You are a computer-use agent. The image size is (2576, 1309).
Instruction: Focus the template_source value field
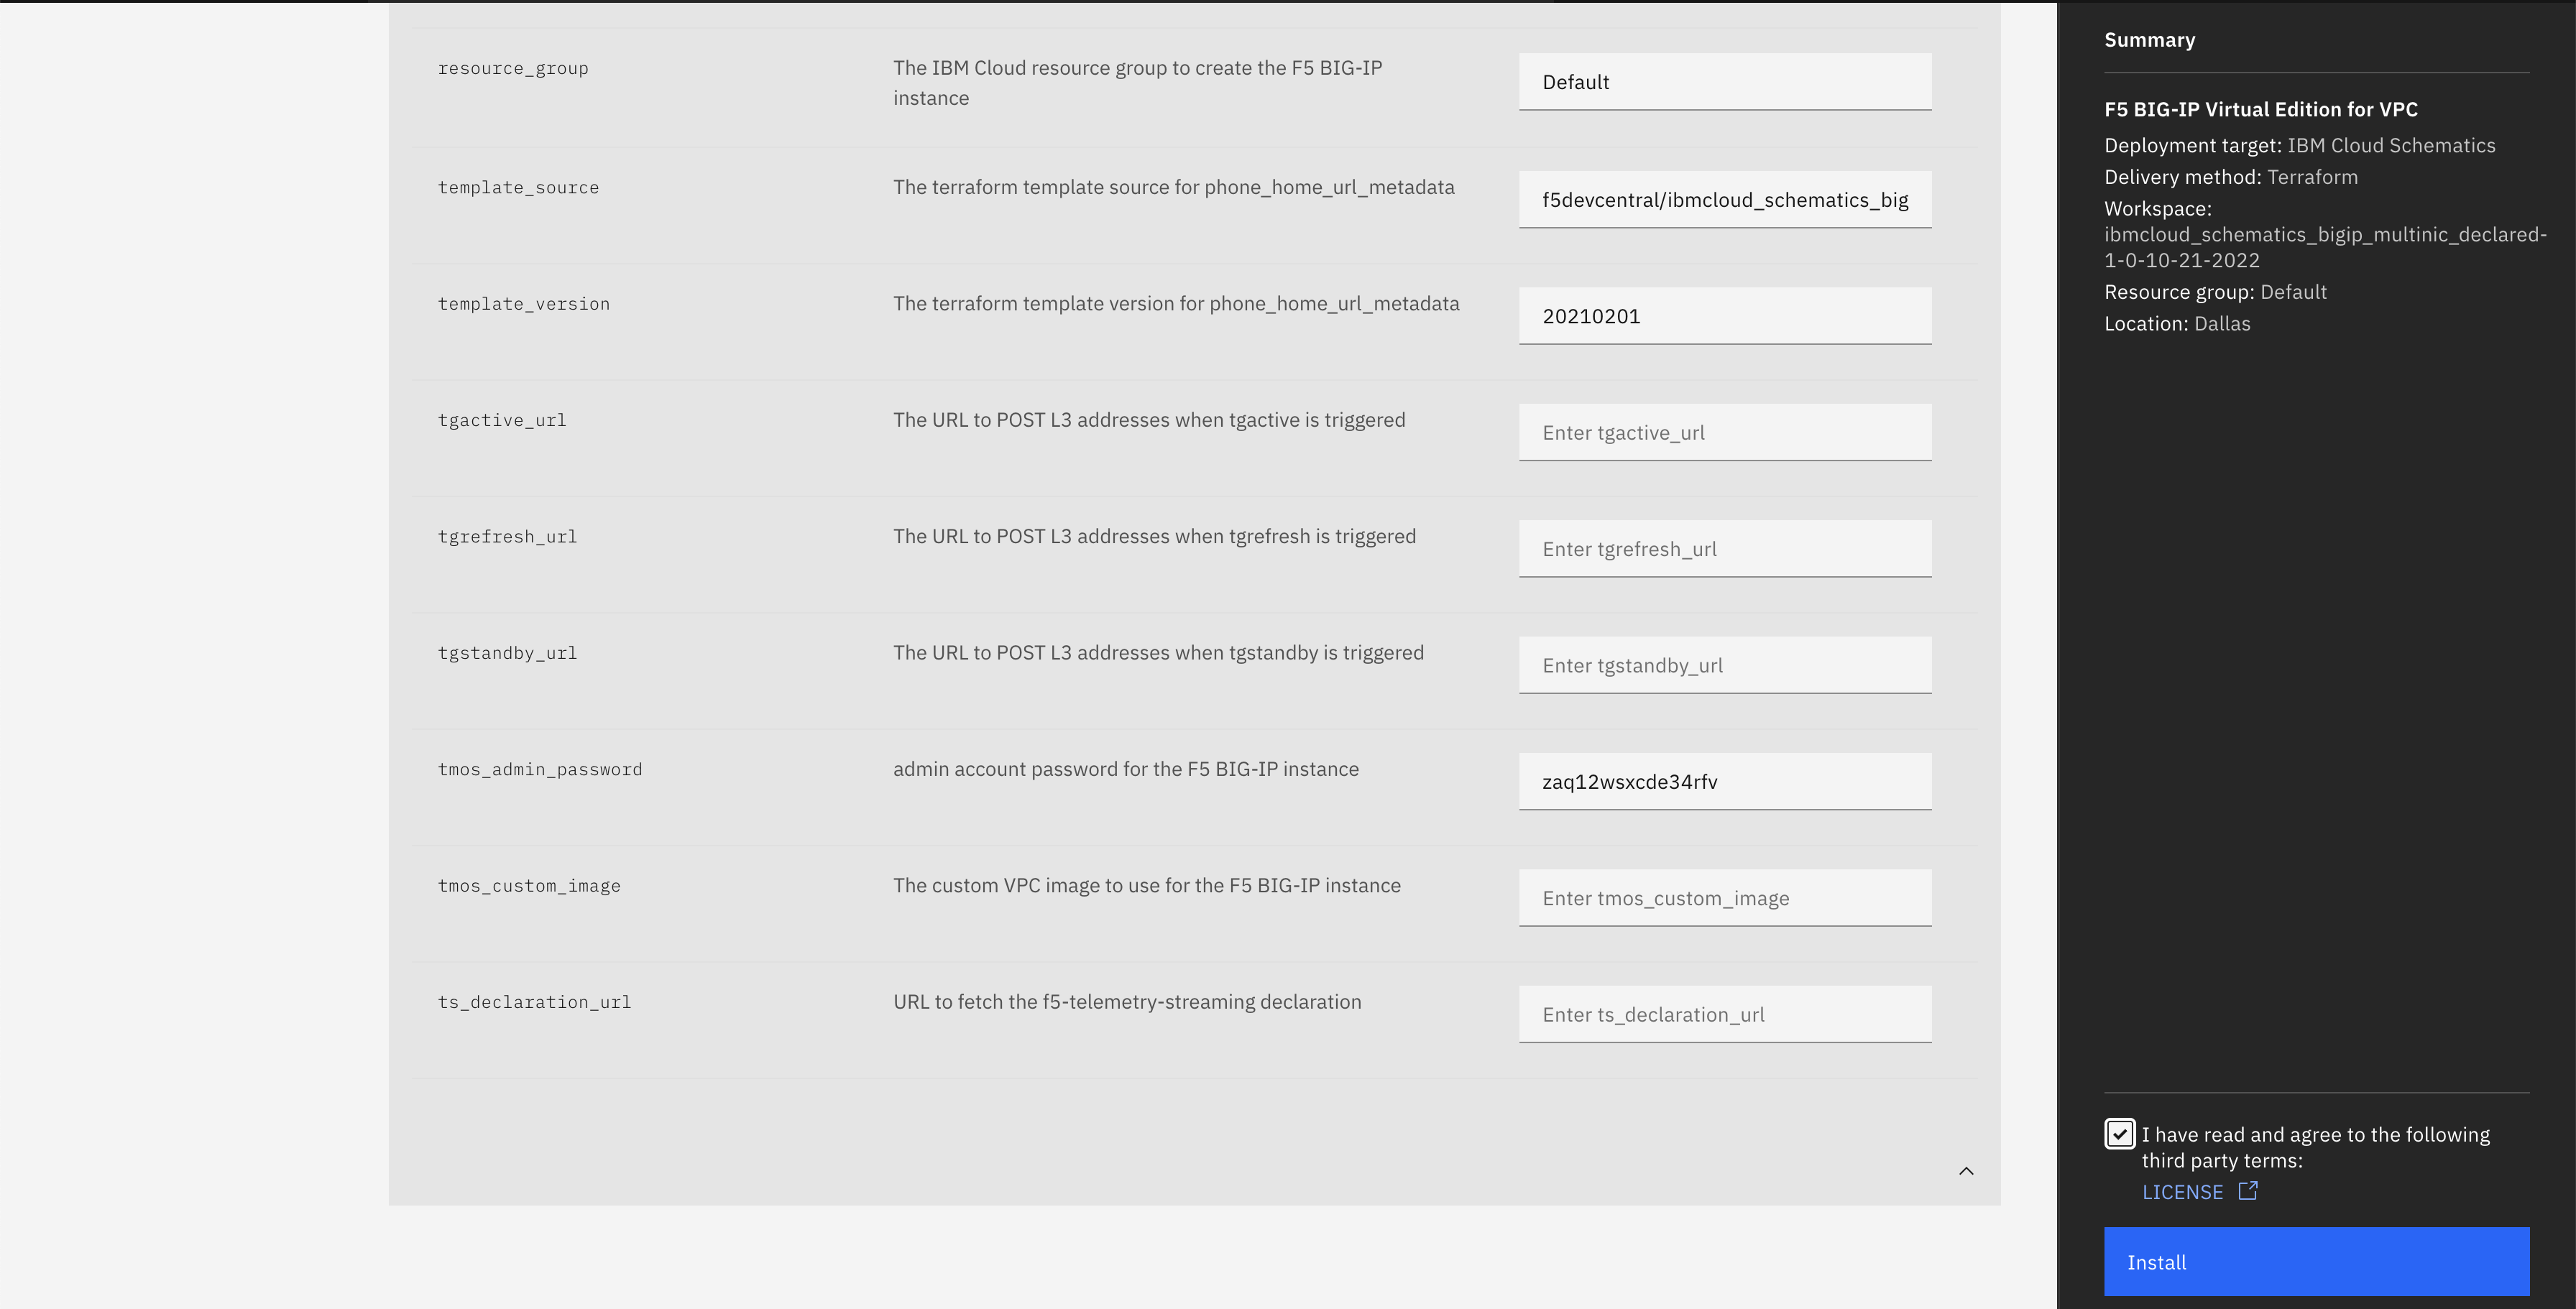click(x=1724, y=200)
